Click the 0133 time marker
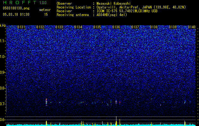This screenshot has height=126, width=199. pos(59,27)
